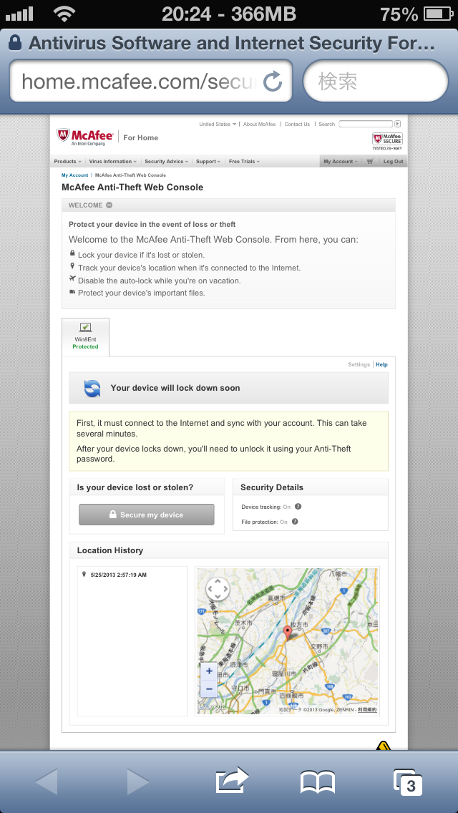Viewport: 458px width, 813px height.
Task: Click the File protection help question mark
Action: [295, 522]
